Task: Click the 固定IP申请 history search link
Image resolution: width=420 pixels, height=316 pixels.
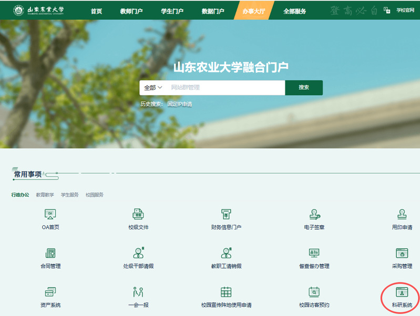Action: (x=180, y=104)
